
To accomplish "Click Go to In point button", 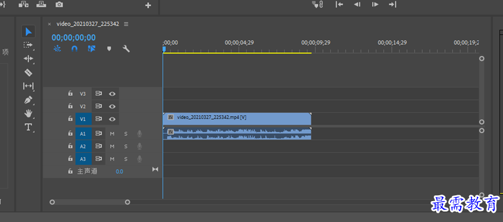I will coord(340,4).
